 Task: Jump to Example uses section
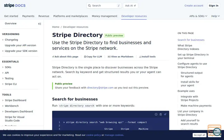[x=186, y=91]
